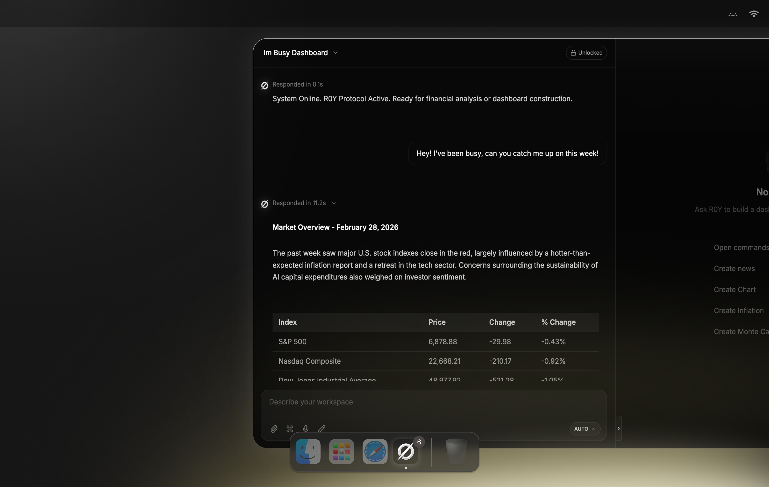The height and width of the screenshot is (487, 769).
Task: Expand the Responded in 11.2s details
Action: pos(334,203)
